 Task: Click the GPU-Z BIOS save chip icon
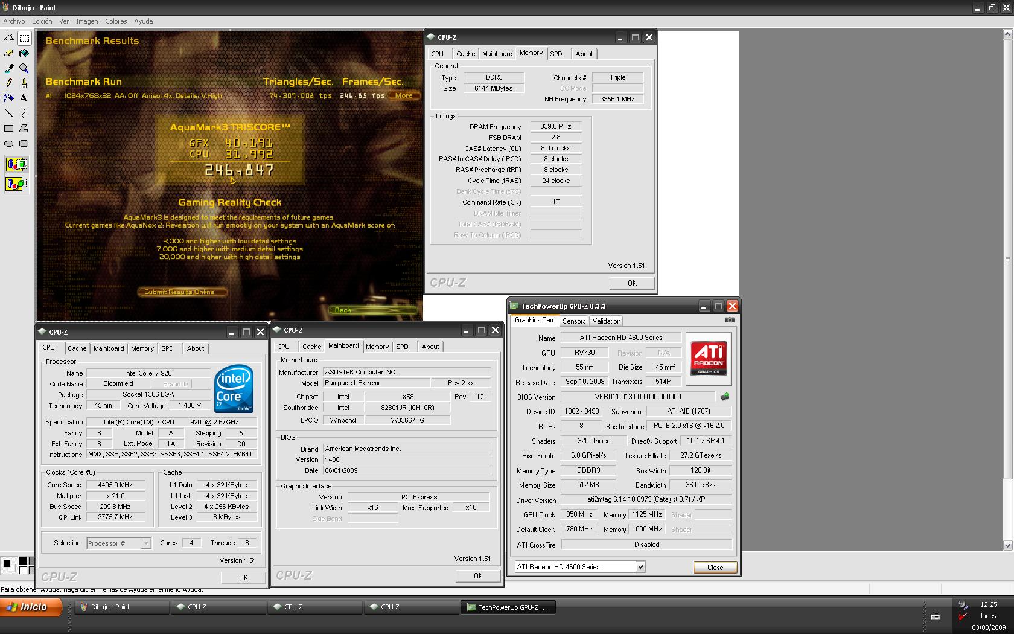(725, 397)
